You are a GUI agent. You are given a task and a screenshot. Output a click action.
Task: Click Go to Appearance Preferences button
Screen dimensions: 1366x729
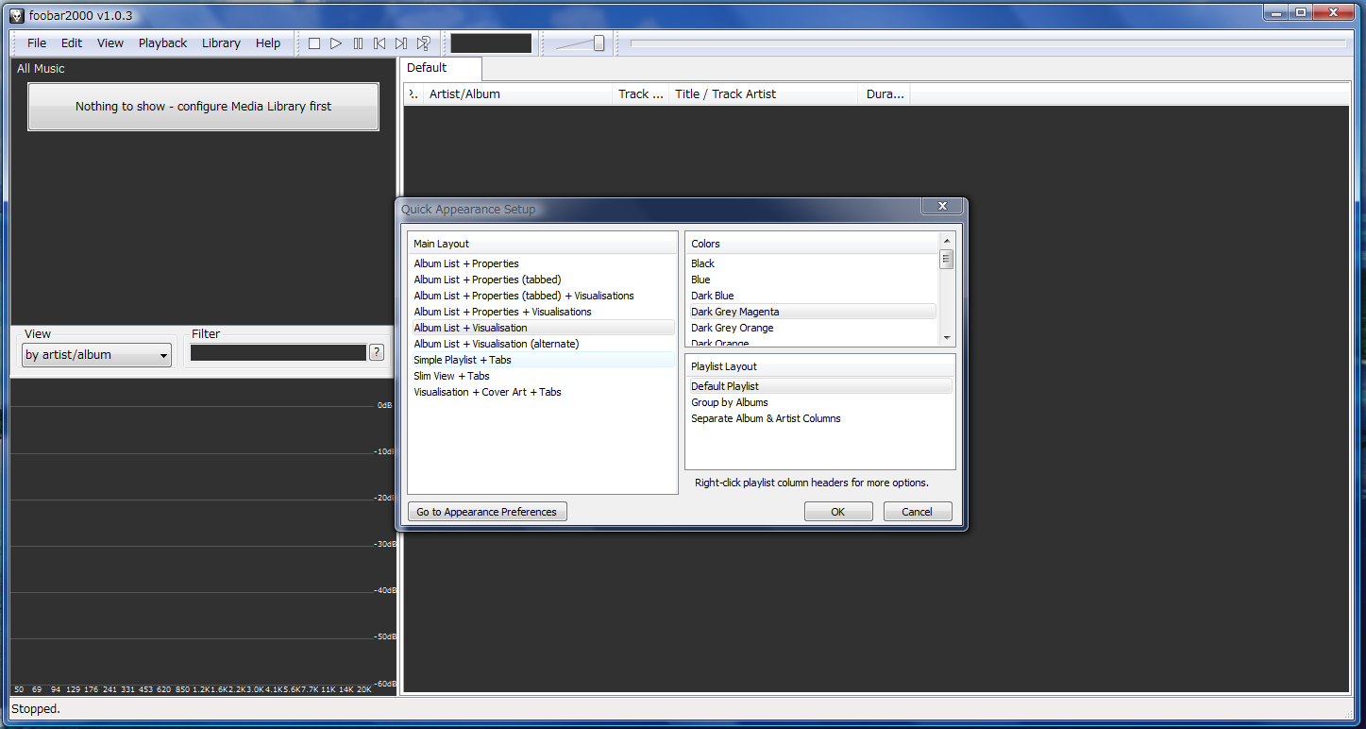click(x=487, y=512)
